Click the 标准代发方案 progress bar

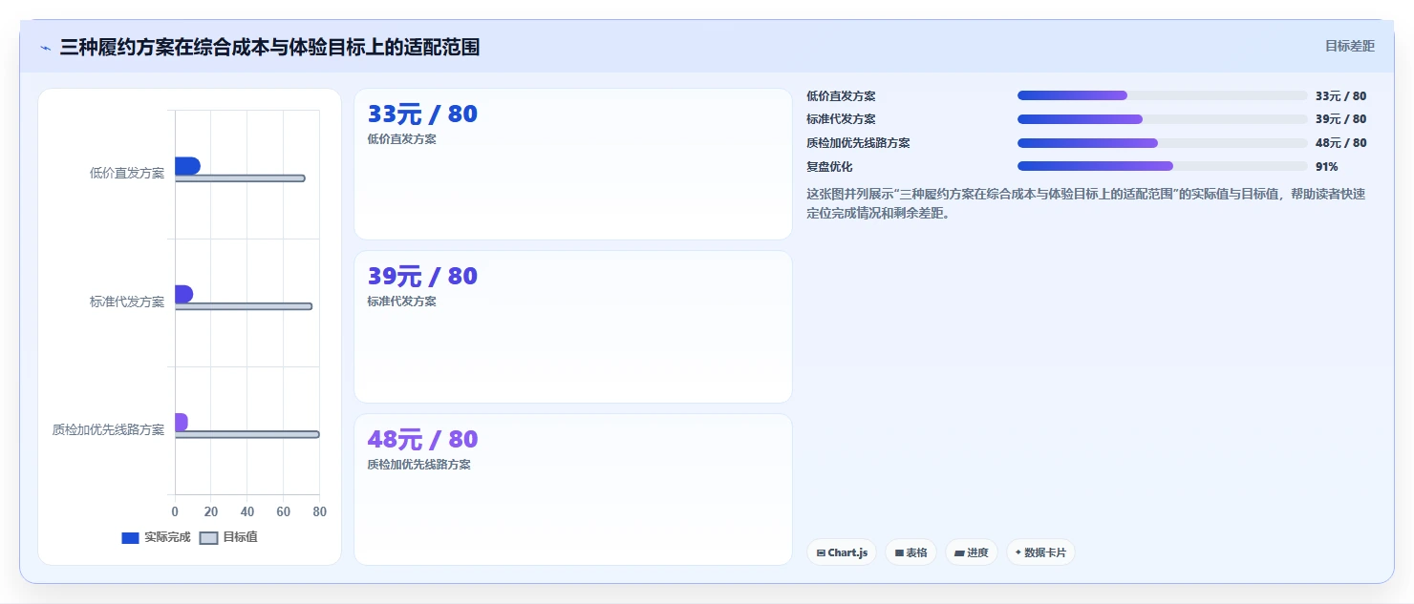(x=1162, y=119)
